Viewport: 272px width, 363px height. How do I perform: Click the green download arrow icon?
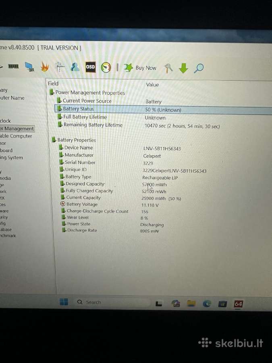click(183, 68)
